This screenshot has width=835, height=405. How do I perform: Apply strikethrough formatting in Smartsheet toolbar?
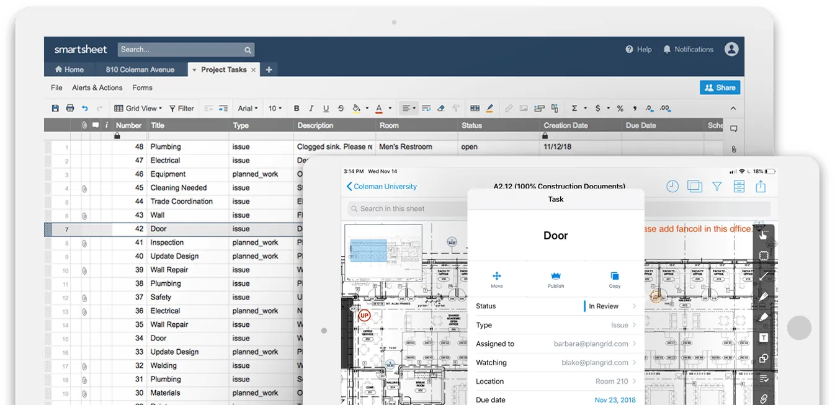[x=341, y=108]
